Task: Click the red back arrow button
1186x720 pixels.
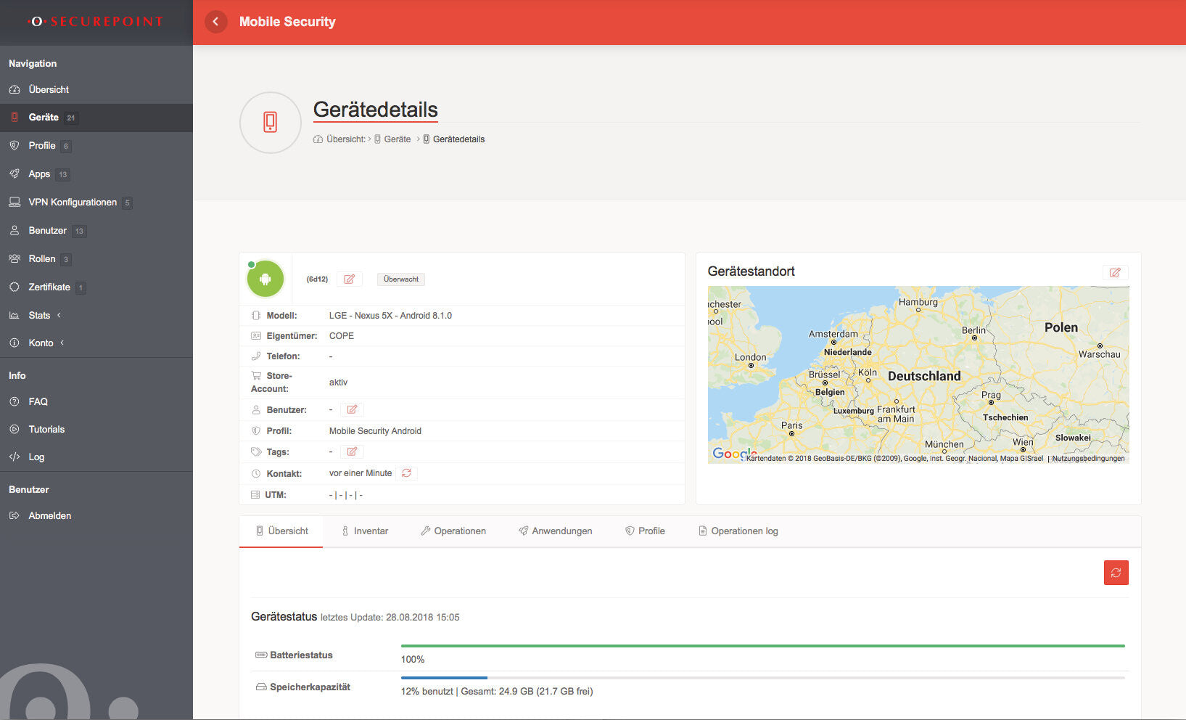Action: coord(215,22)
